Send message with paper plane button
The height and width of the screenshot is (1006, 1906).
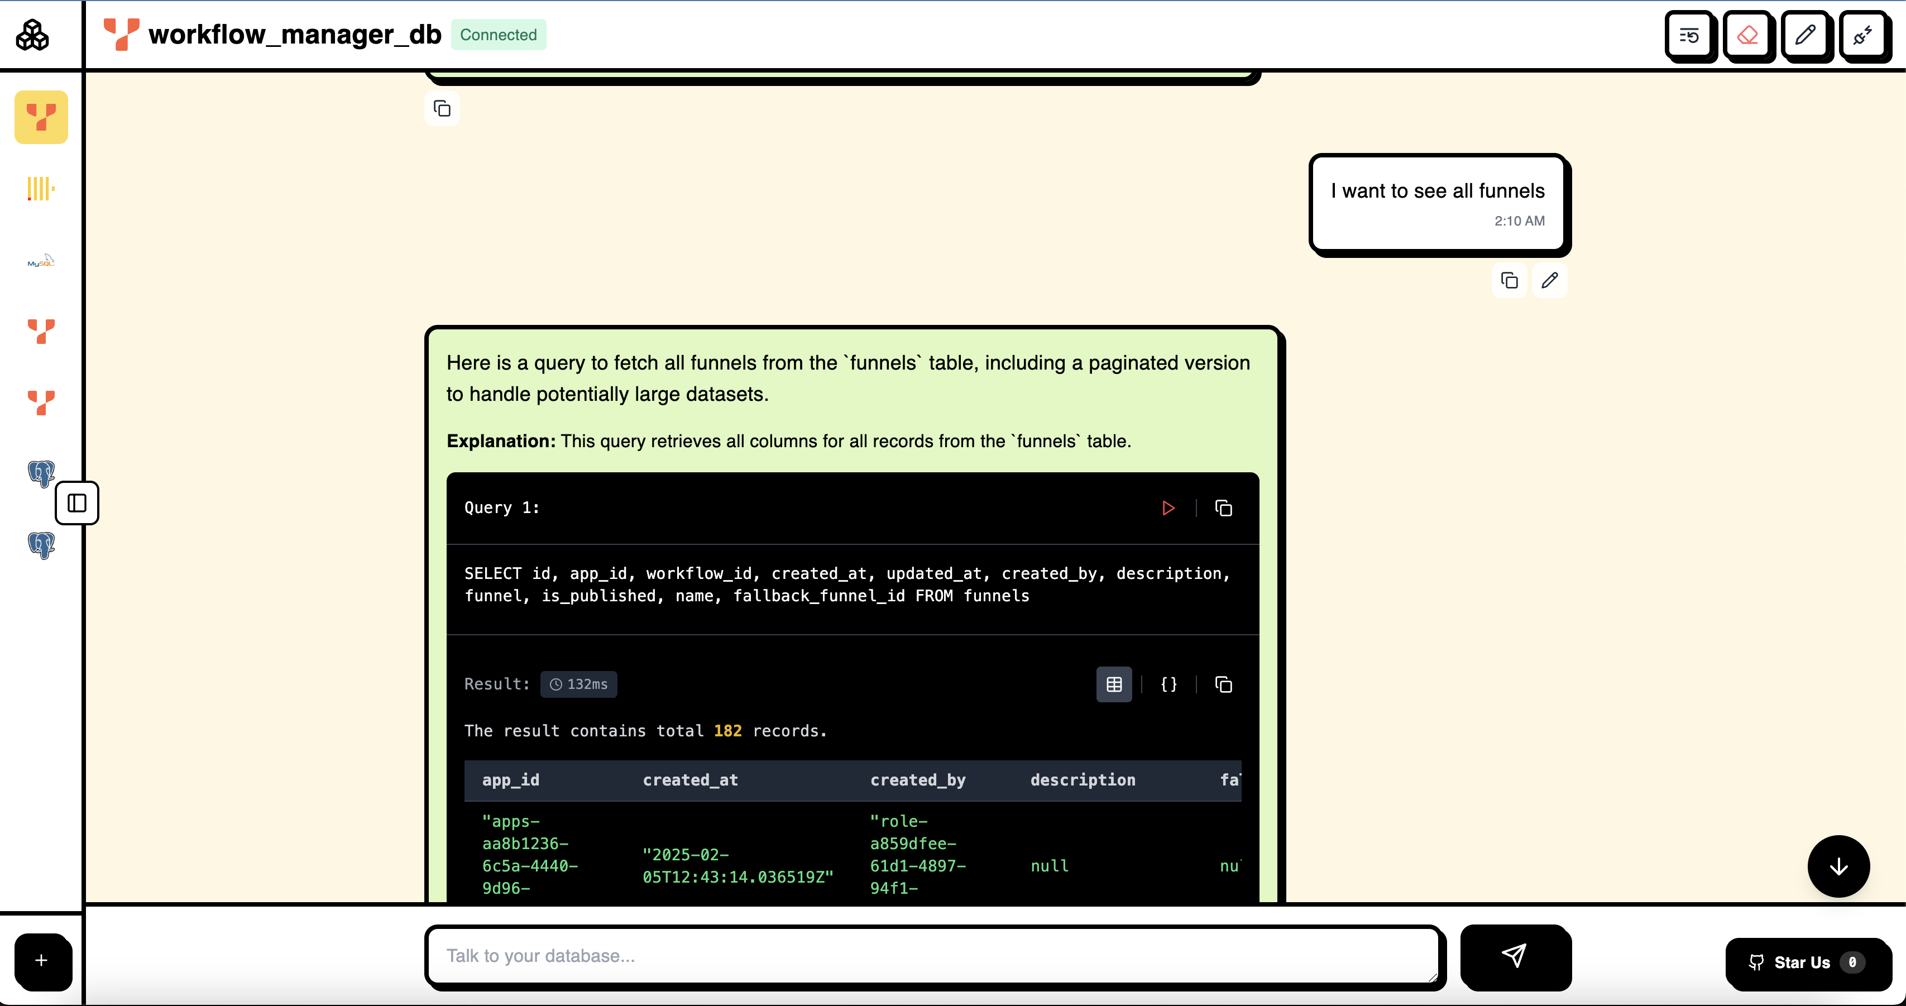[1515, 956]
